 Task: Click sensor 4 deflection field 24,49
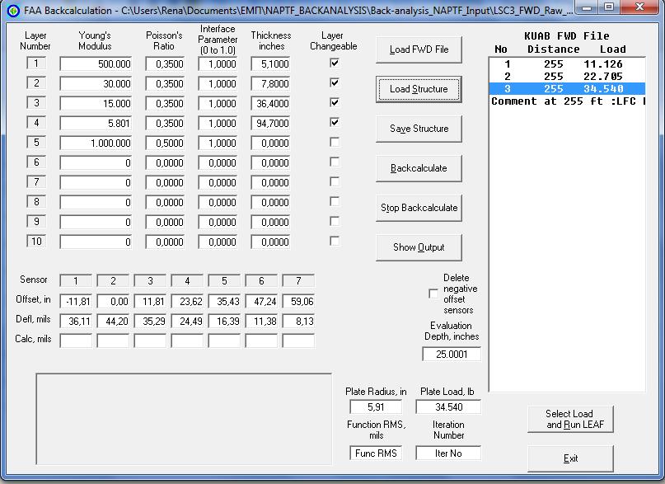coord(187,321)
